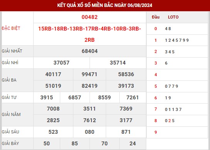210x150 pixels.
Task: Click the special prize number 00482
Action: point(90,17)
